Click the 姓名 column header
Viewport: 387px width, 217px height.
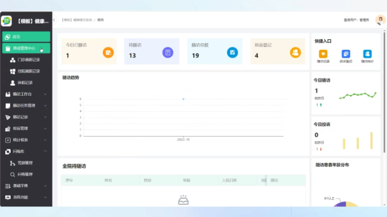pos(108,180)
